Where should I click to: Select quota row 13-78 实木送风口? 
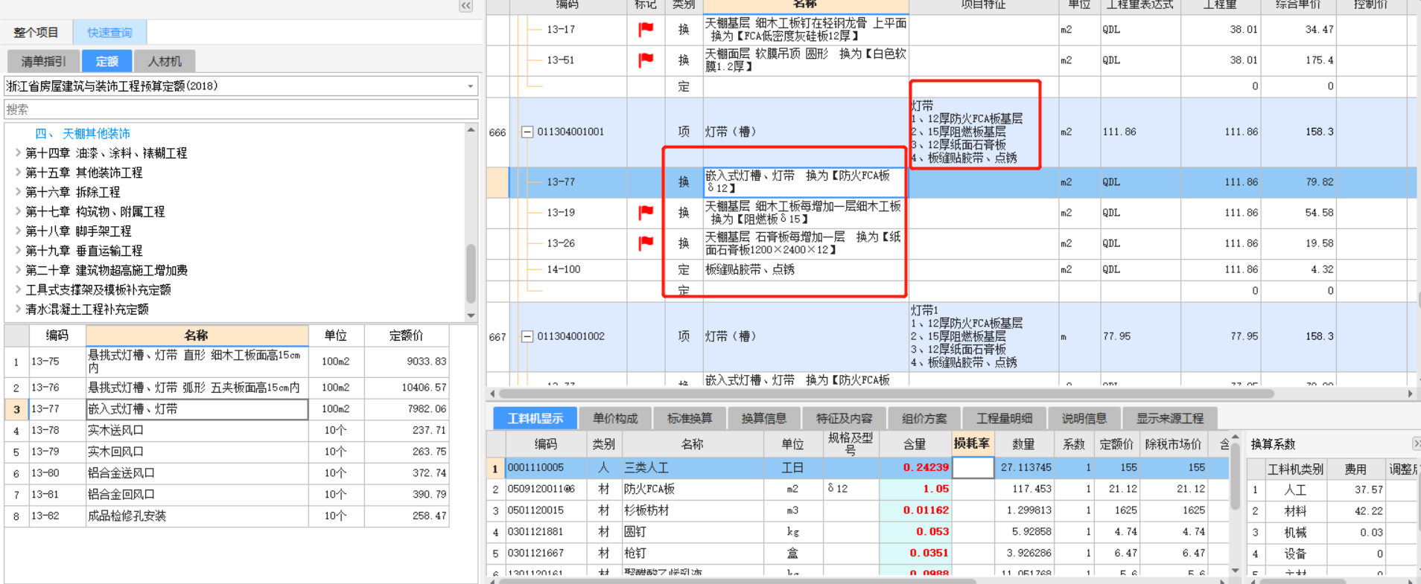[227, 430]
